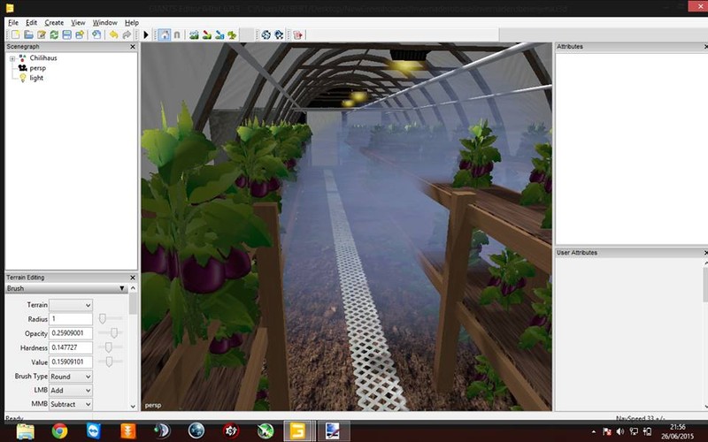Select the persp camera in Scenegraph
The width and height of the screenshot is (708, 442).
pyautogui.click(x=37, y=68)
